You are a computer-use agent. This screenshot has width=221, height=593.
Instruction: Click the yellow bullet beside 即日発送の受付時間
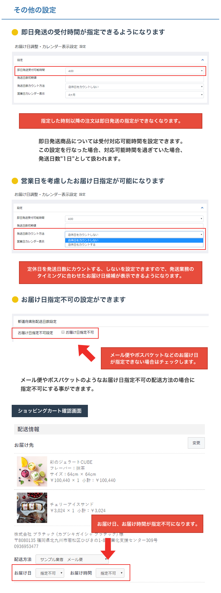[x=15, y=32]
